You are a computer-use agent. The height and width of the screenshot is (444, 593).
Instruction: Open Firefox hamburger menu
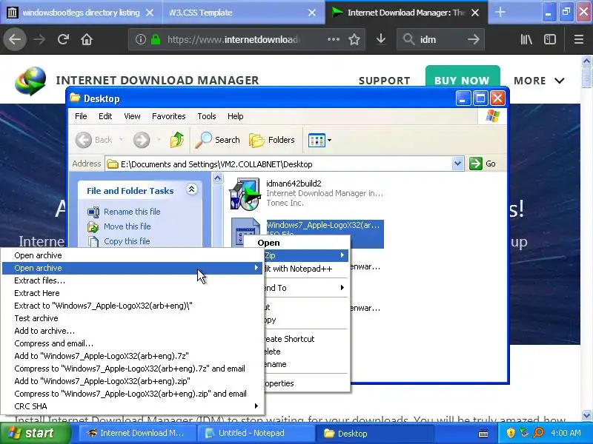coord(578,39)
